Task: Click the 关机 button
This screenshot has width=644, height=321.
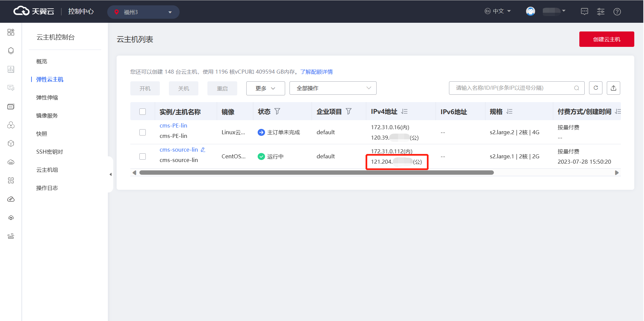Action: pos(184,88)
